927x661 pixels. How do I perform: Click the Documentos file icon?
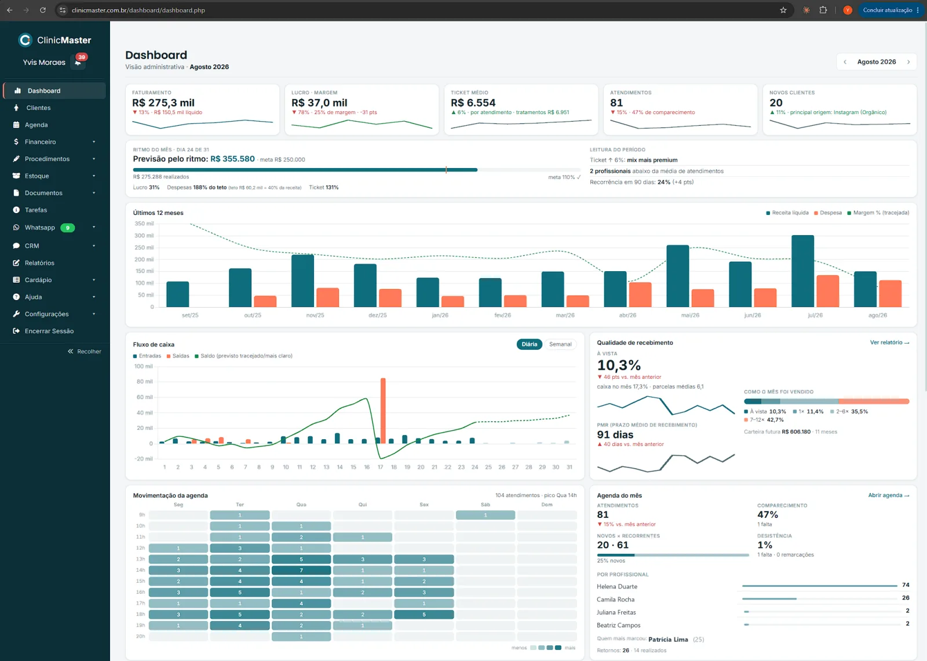click(x=16, y=193)
